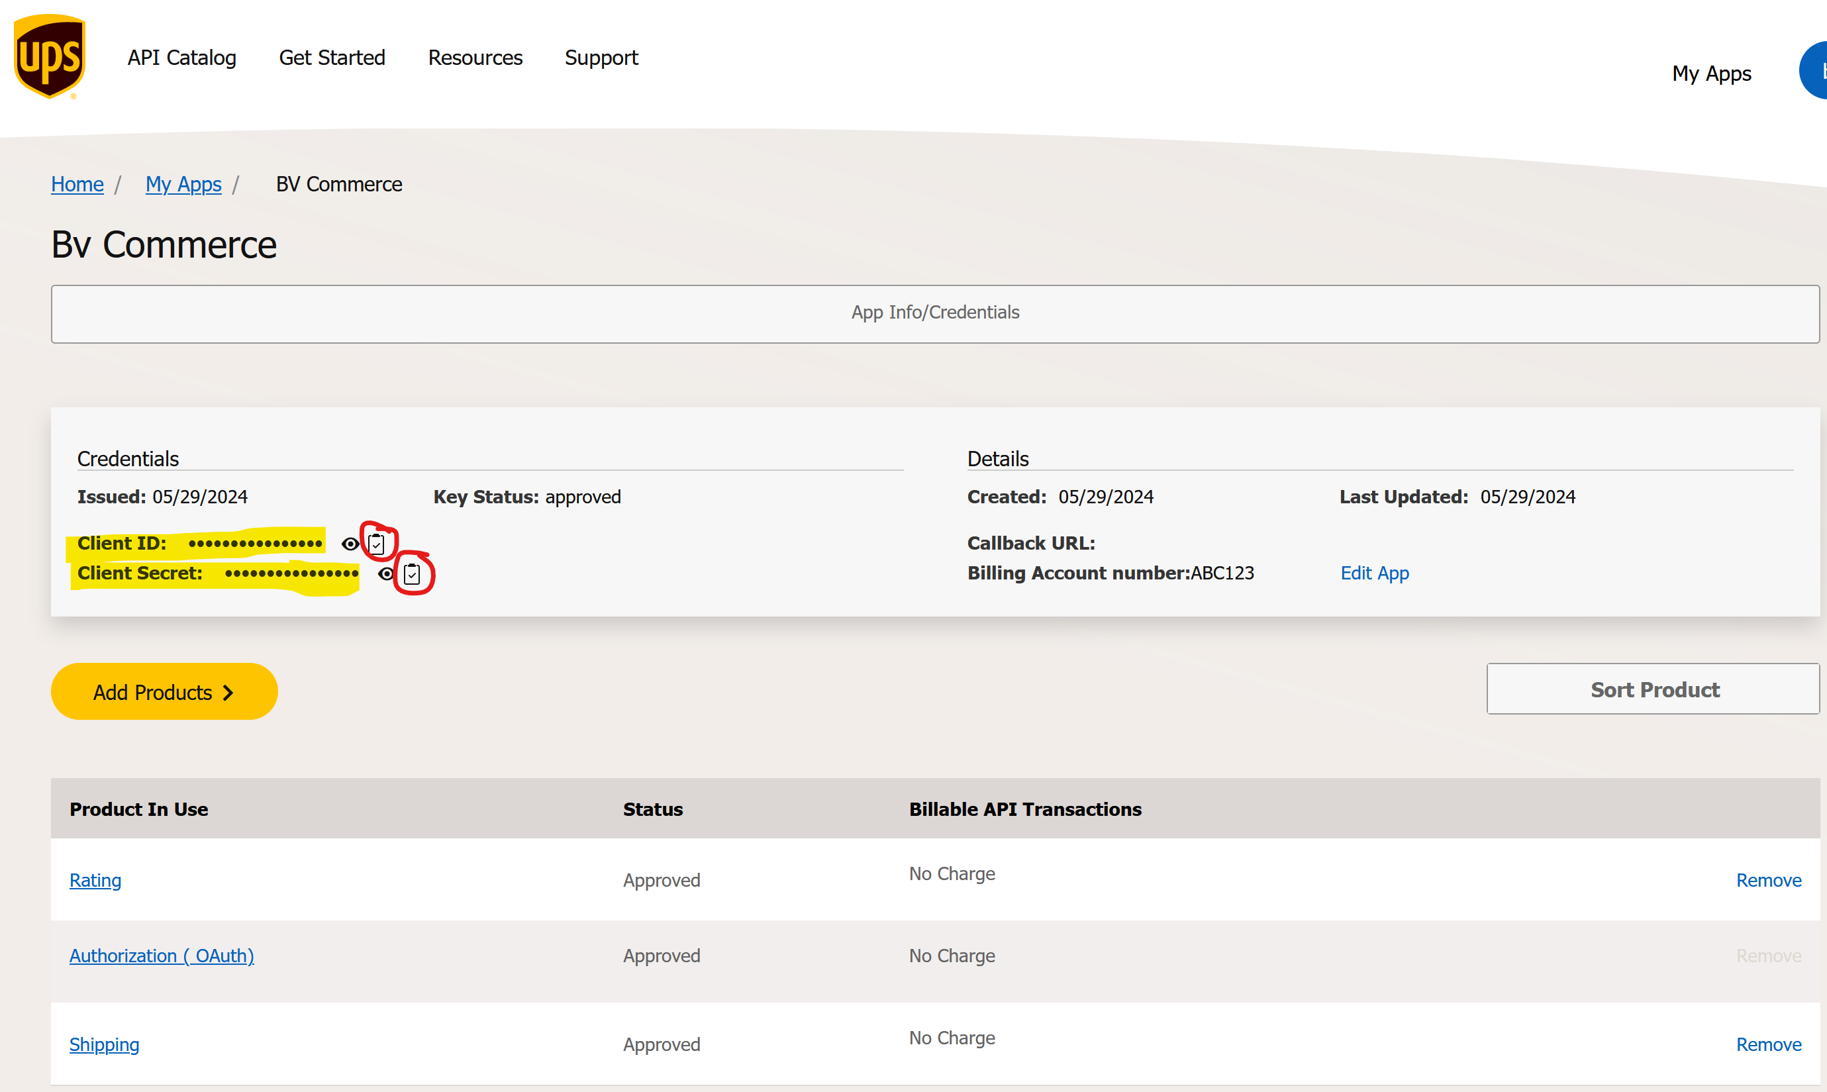Image resolution: width=1827 pixels, height=1092 pixels.
Task: Open the API Catalog menu
Action: click(x=181, y=58)
